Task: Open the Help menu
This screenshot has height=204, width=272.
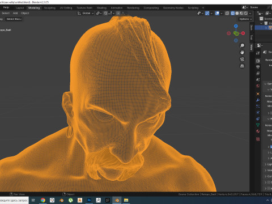Action: 6,7
